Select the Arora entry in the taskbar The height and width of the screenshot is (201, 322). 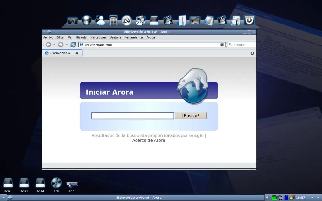[x=136, y=198]
